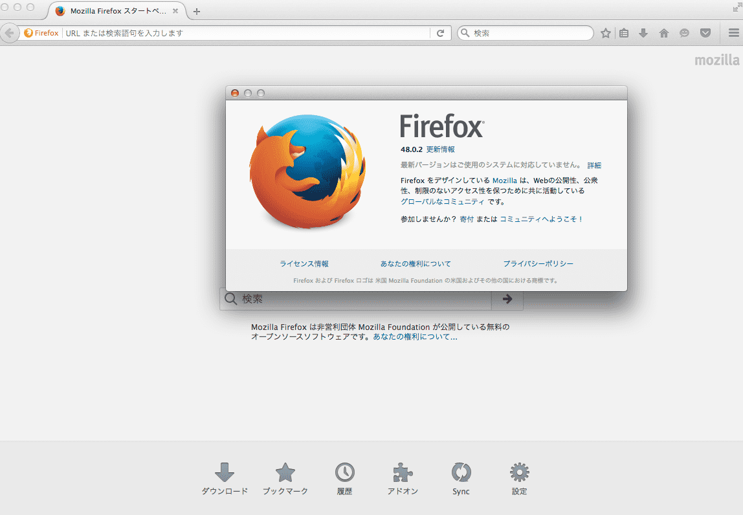743x515 pixels.
Task: Click the Firefox identity icon in URL bar
Action: tap(41, 33)
